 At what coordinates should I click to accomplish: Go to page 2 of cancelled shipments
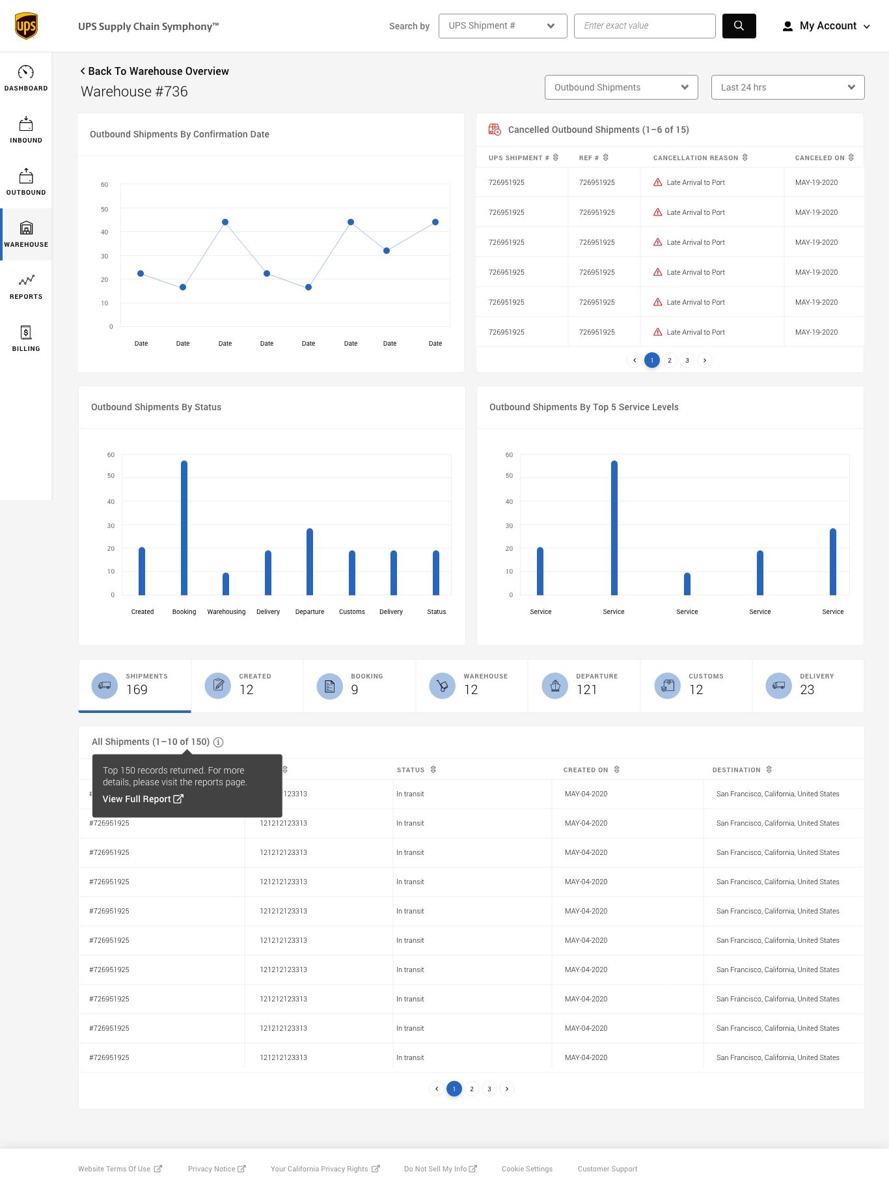670,360
